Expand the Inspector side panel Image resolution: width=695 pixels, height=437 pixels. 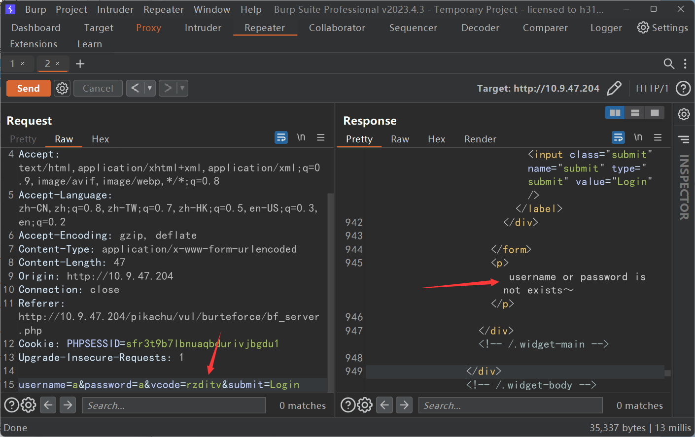684,139
